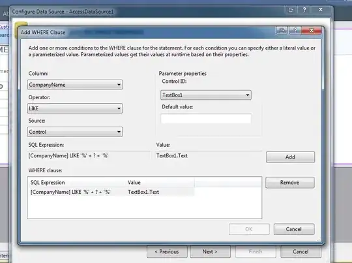Screen dimensions: 352x263
Task: Click the Add button
Action: coord(290,157)
